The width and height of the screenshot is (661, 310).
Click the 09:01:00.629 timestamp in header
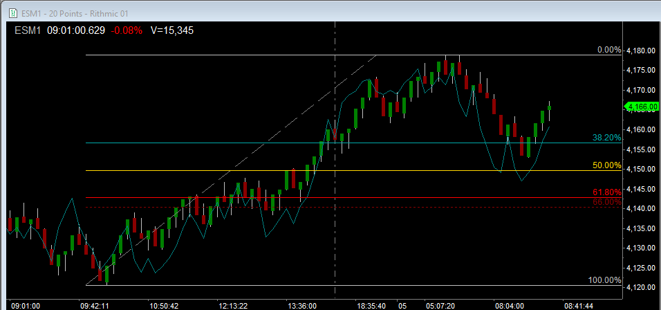[76, 30]
